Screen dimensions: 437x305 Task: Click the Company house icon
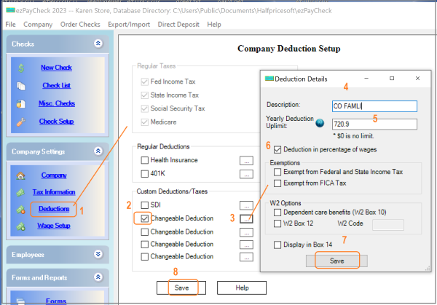tap(22, 175)
